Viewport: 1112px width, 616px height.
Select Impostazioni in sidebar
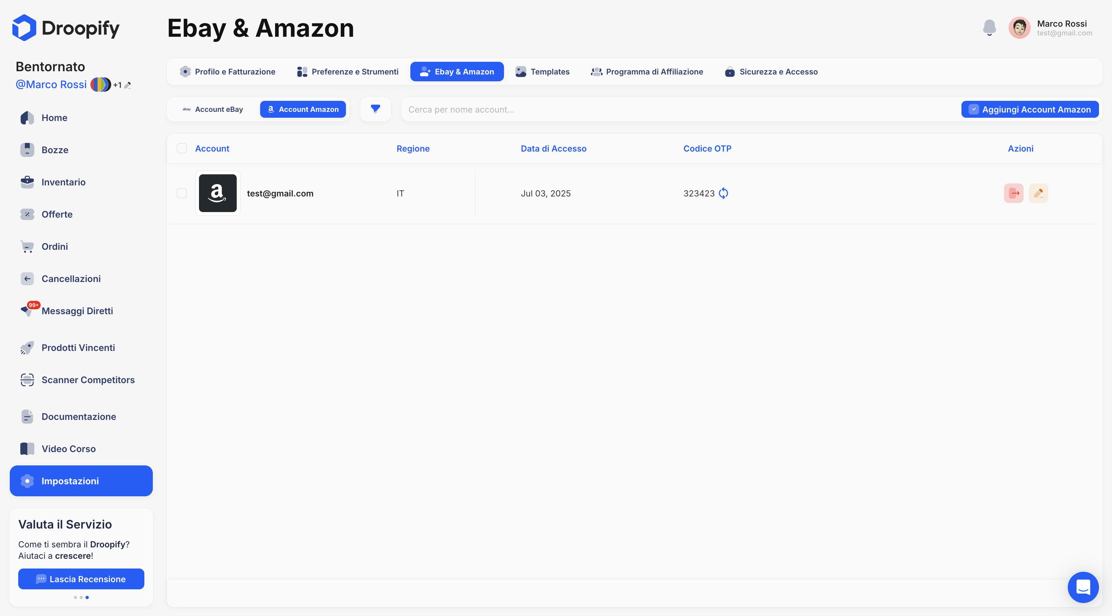[81, 481]
